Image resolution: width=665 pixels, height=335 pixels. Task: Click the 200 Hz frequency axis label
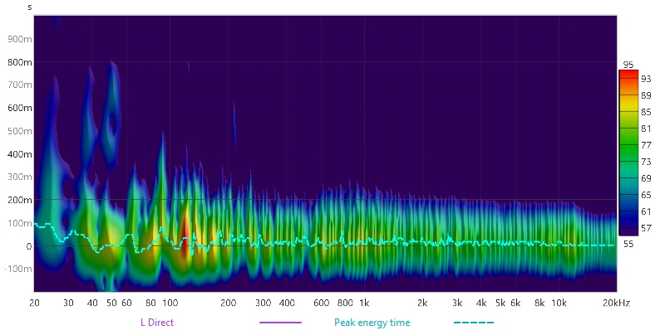coord(228,303)
